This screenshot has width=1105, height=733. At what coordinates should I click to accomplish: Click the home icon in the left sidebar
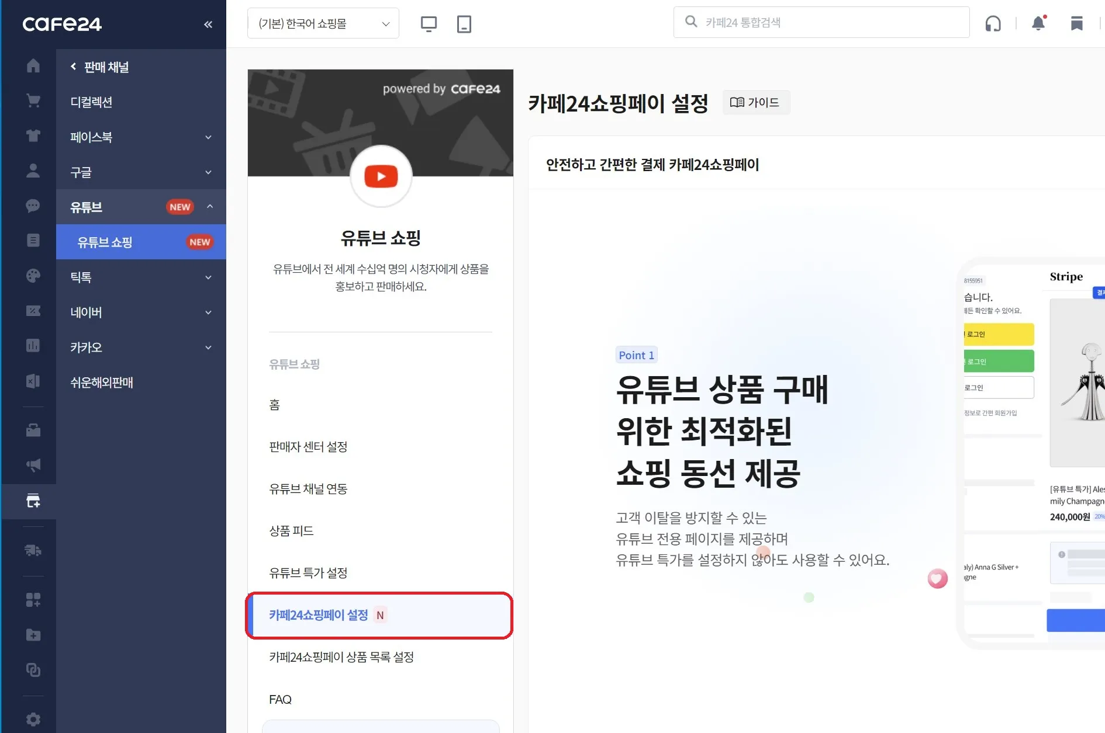click(33, 66)
